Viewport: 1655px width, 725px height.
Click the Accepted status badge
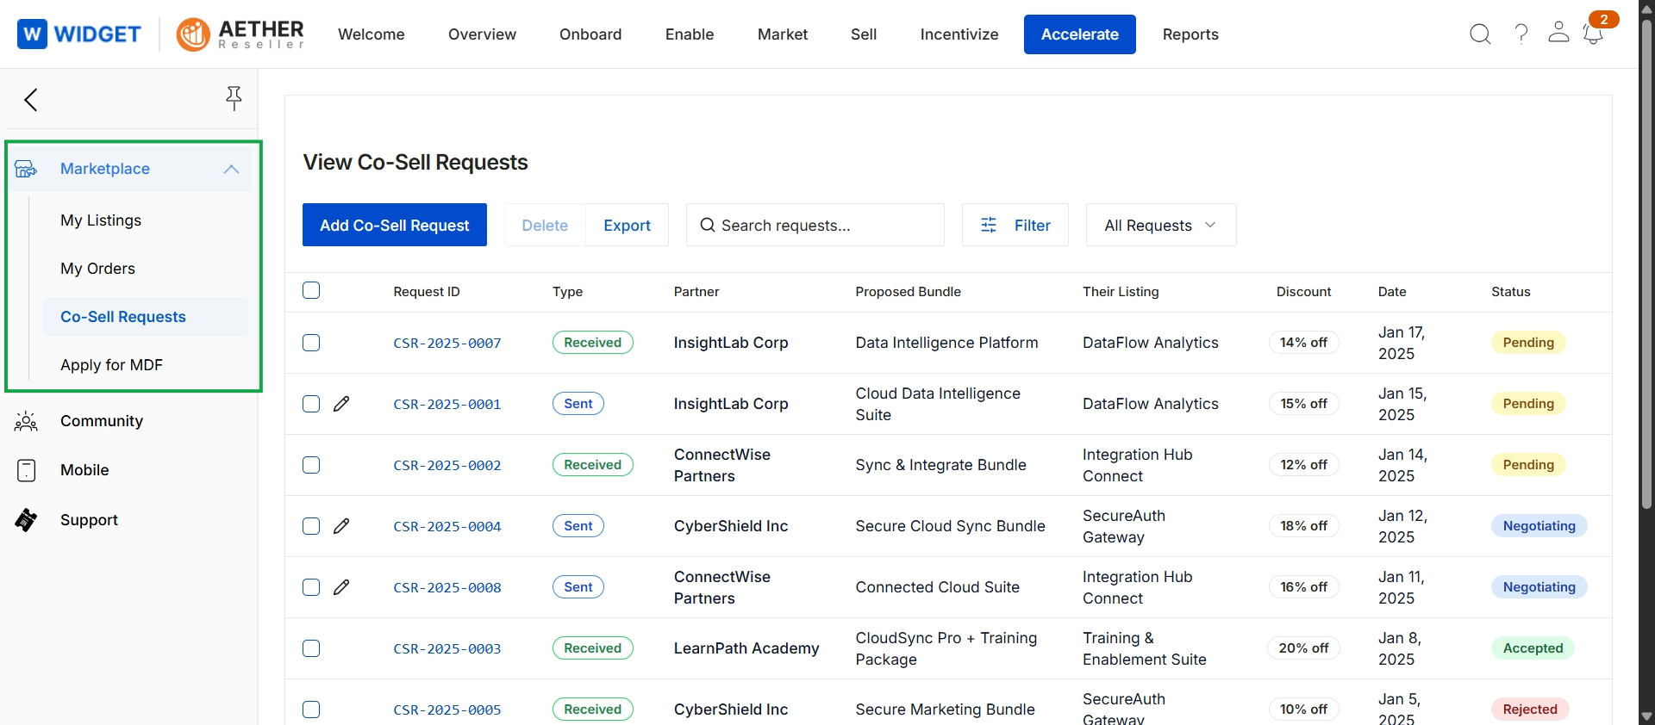pos(1533,648)
